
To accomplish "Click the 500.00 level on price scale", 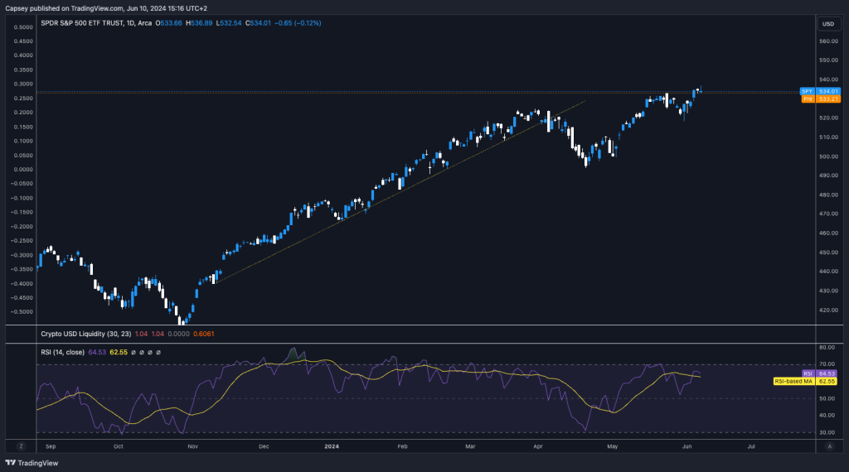I will (827, 157).
